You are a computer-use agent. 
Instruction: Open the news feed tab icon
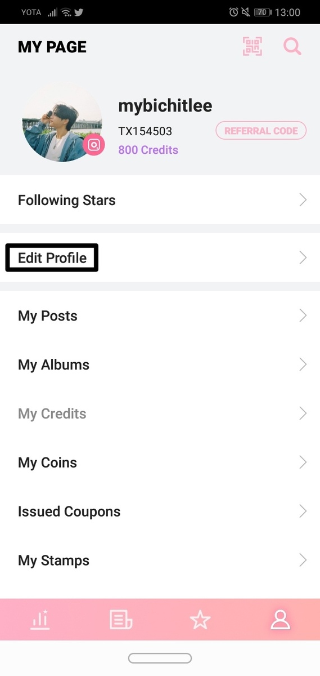120,620
